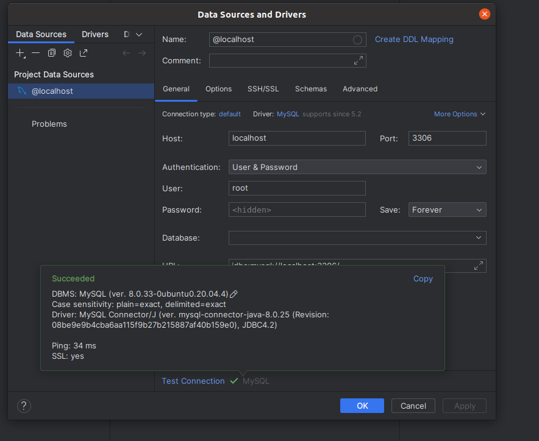Click the Project Data Sources heading
Screen dimensions: 539x441
[x=54, y=74]
